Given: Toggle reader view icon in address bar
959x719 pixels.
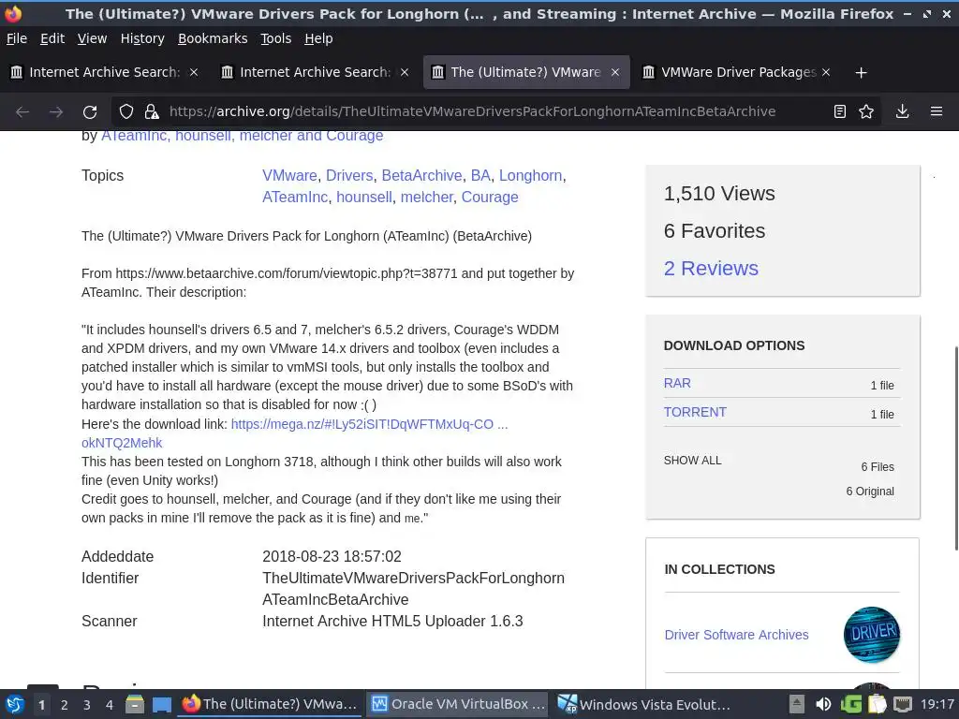Looking at the screenshot, I should pos(840,112).
